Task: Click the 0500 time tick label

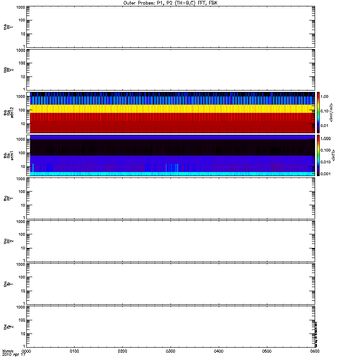Action: click(x=267, y=351)
